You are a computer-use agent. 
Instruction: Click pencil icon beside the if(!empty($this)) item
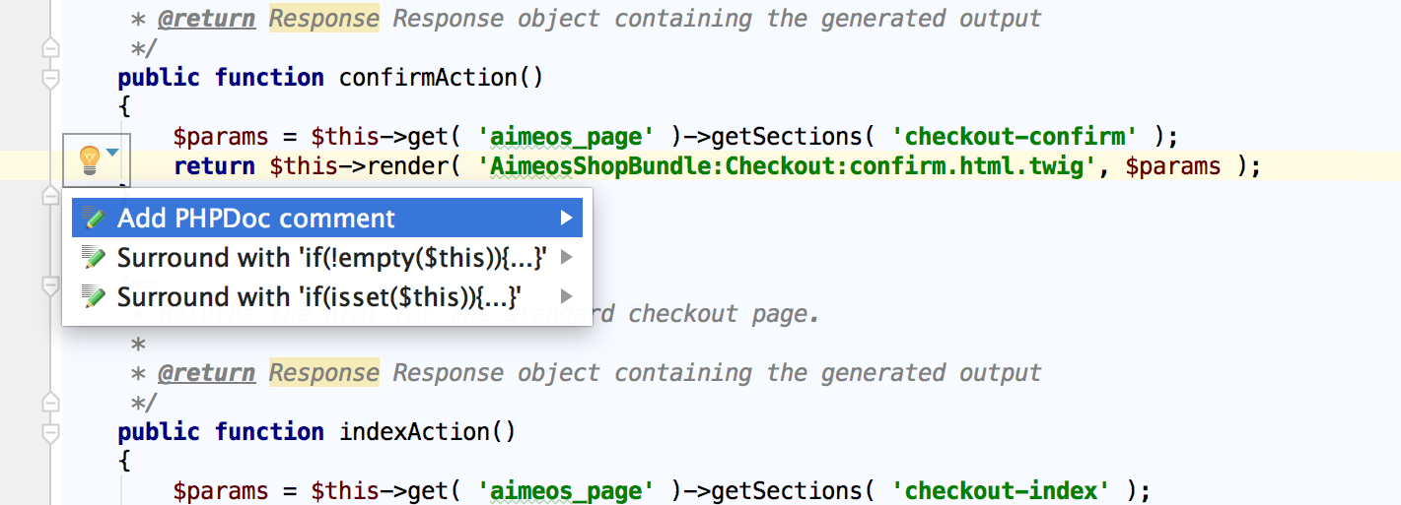point(95,258)
